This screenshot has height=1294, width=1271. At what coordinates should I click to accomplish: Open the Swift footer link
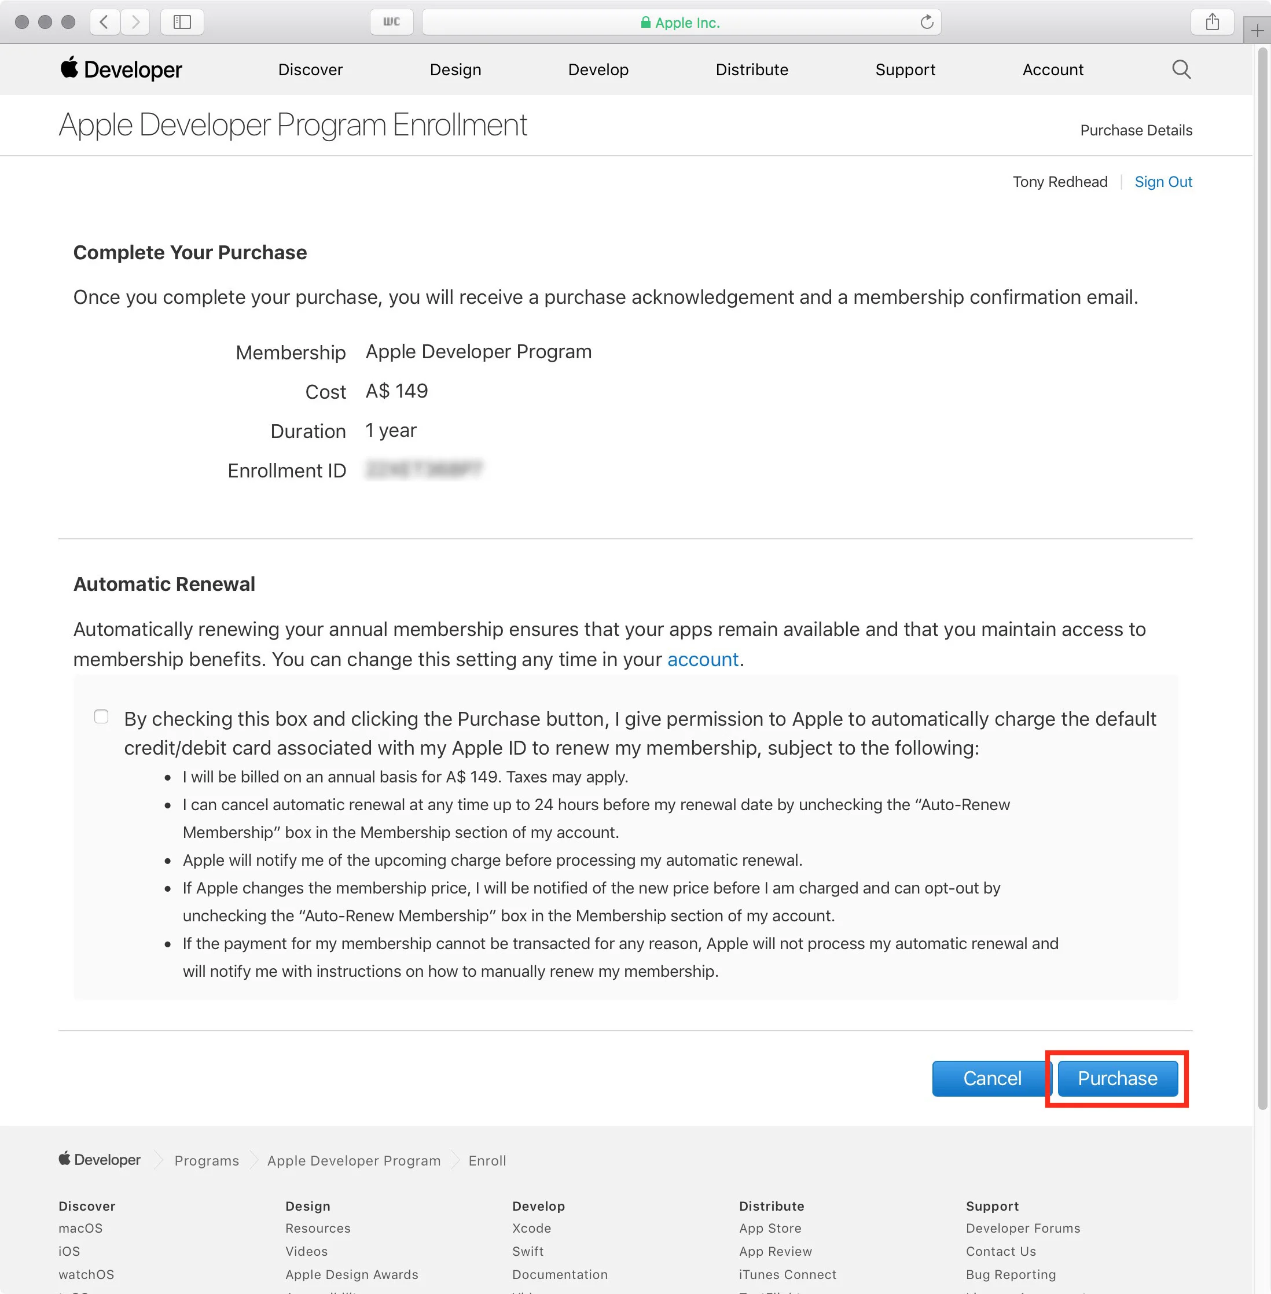(527, 1251)
